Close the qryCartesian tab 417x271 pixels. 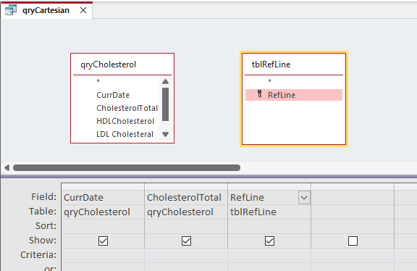tap(83, 10)
